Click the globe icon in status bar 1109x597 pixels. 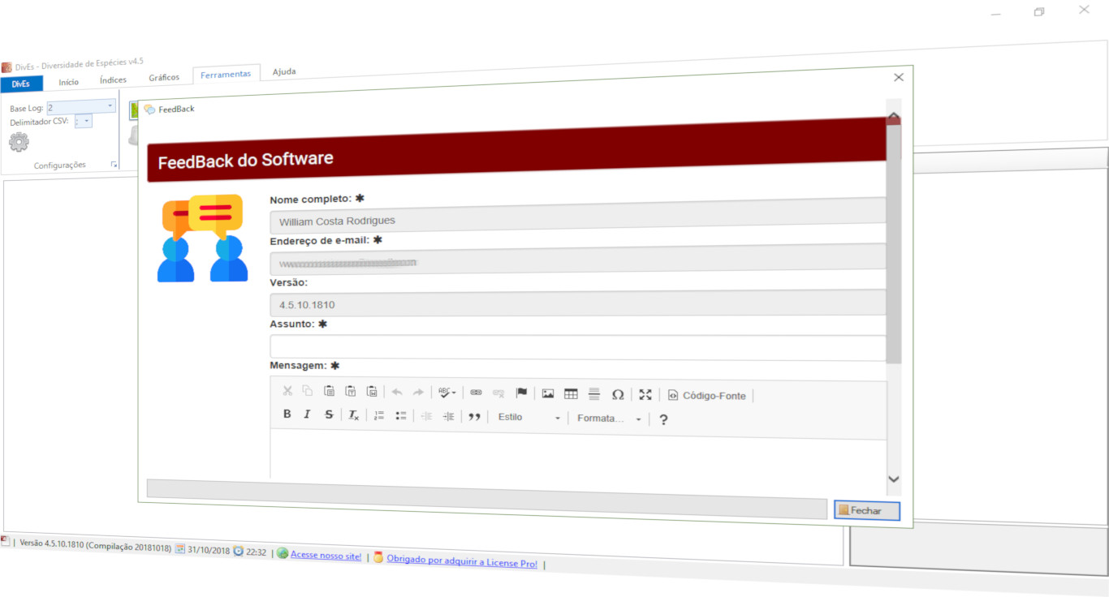(x=283, y=553)
